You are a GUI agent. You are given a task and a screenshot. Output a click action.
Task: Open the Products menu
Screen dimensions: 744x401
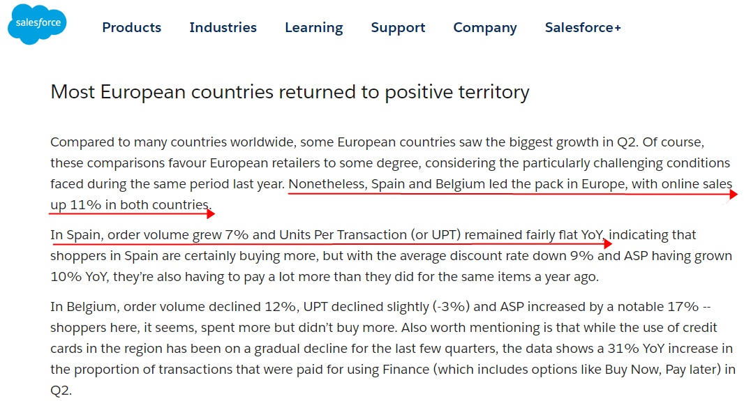131,27
